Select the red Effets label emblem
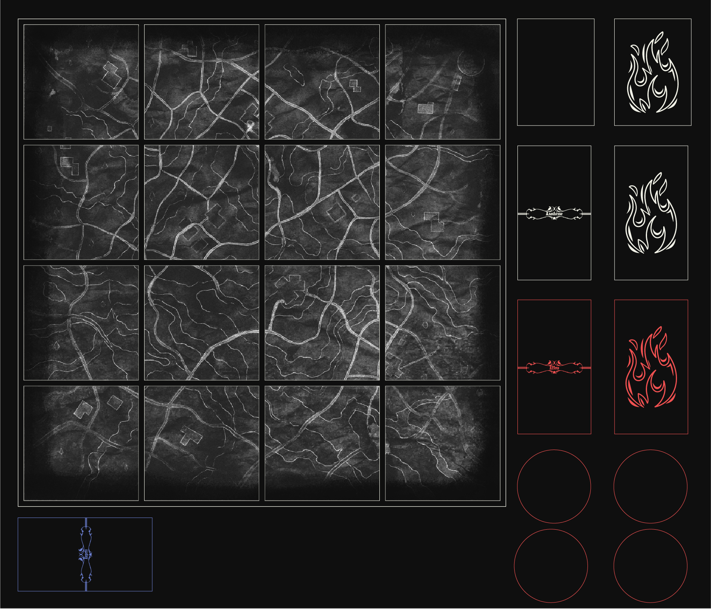 (554, 367)
